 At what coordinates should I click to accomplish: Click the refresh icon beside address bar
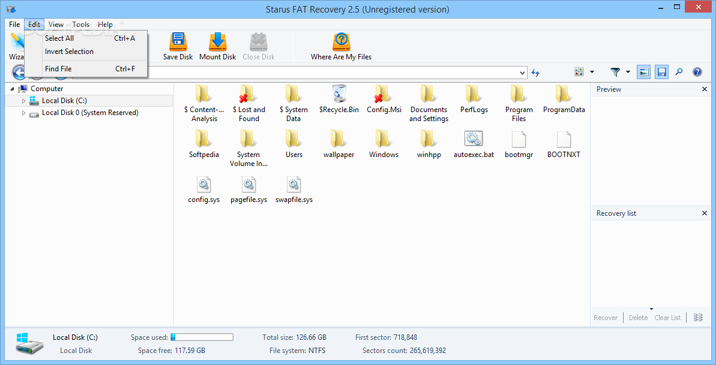pos(535,73)
